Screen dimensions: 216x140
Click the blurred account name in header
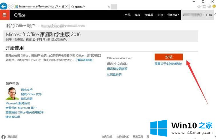pos(192,15)
